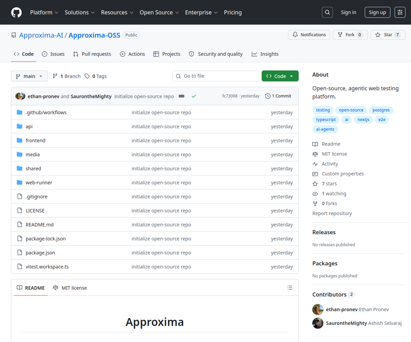Star the Approxima-OSS repository

tap(388, 35)
